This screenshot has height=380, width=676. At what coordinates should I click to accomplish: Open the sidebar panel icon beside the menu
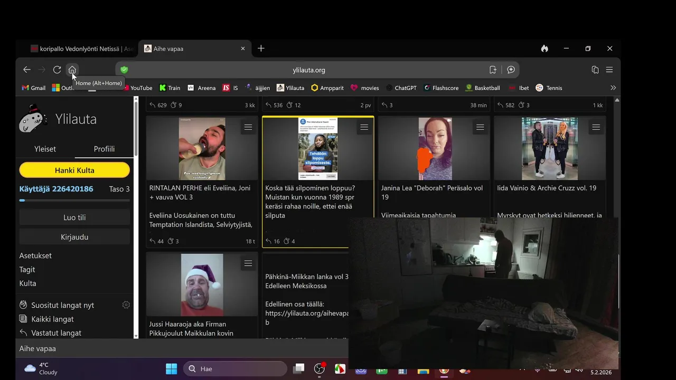[595, 70]
